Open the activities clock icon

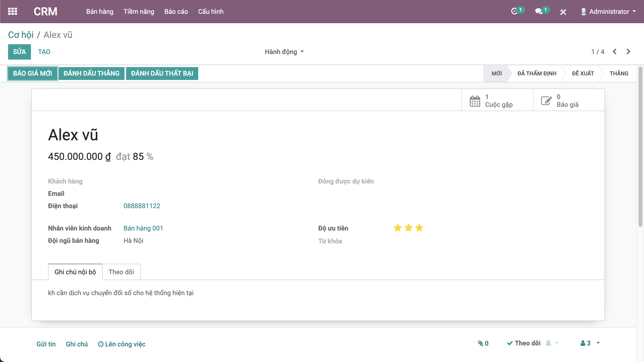pyautogui.click(x=514, y=12)
